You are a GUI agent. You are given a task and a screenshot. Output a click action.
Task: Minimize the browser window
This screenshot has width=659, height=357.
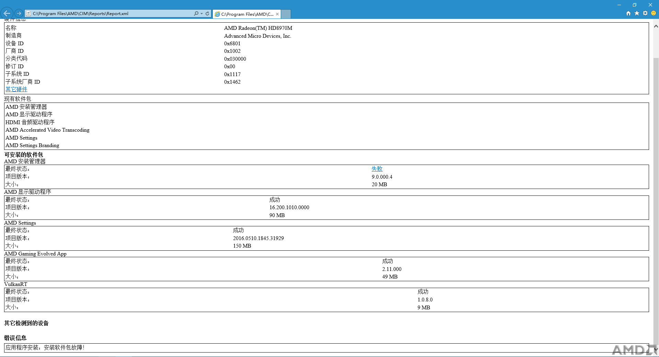(619, 5)
